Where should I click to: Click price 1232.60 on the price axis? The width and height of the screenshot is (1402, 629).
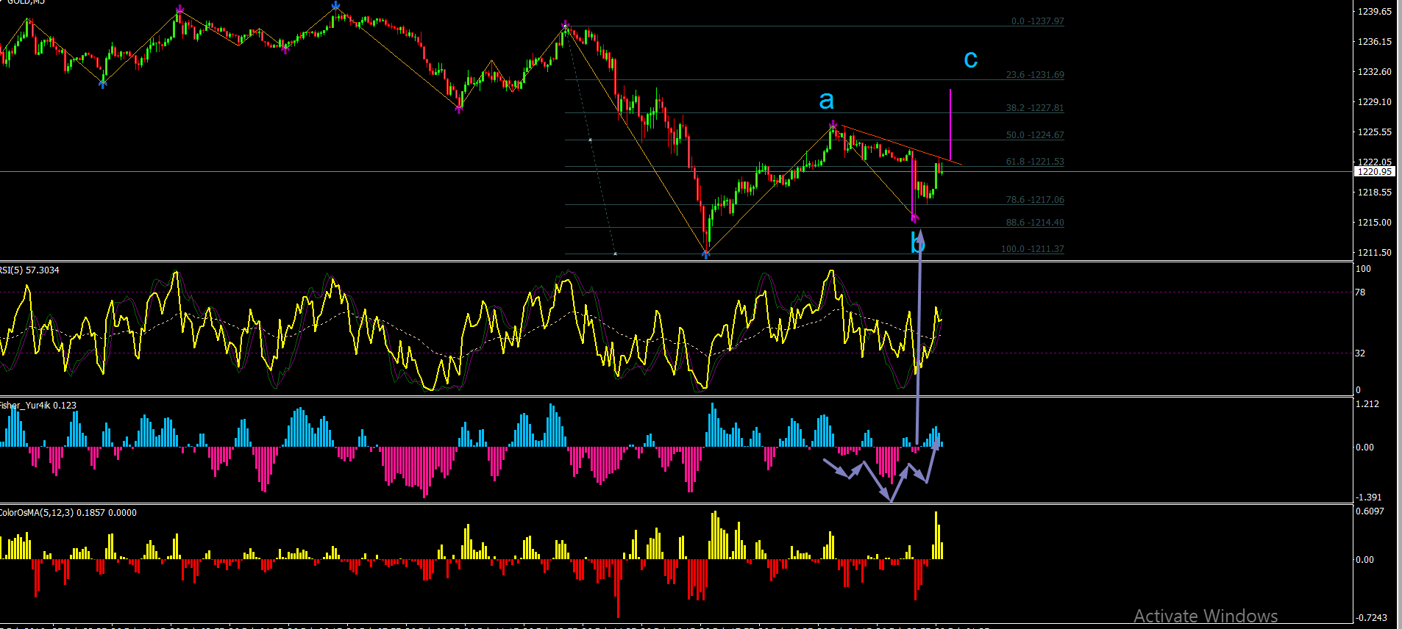point(1374,72)
